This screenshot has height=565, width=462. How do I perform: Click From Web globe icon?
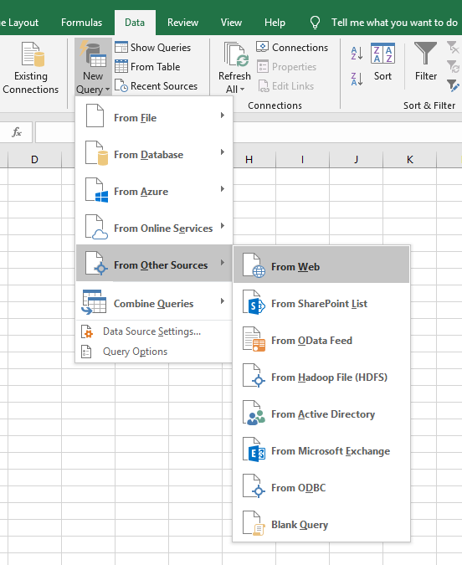[254, 265]
